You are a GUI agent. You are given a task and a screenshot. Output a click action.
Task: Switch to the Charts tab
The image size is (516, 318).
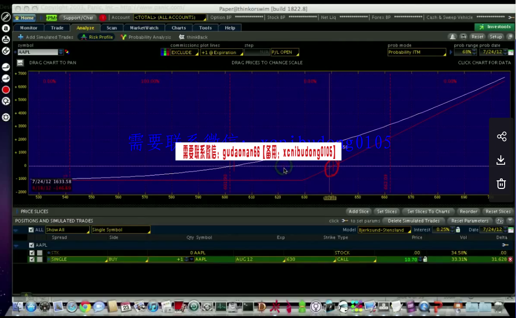point(179,28)
